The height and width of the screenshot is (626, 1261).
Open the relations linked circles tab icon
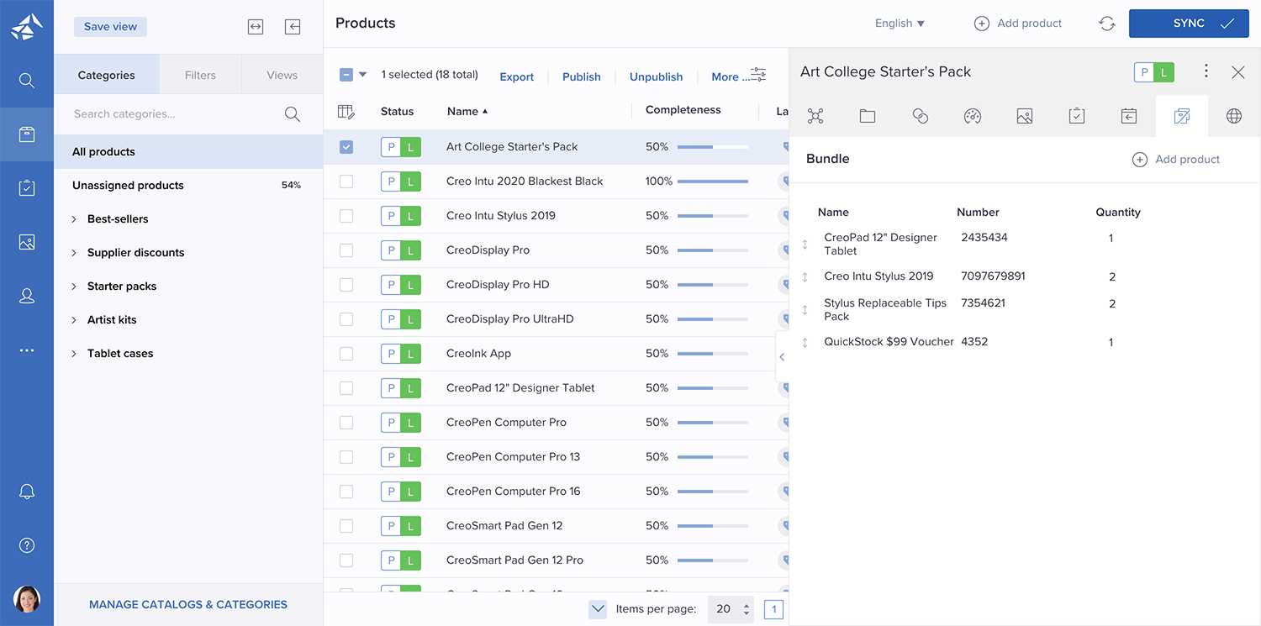(921, 116)
